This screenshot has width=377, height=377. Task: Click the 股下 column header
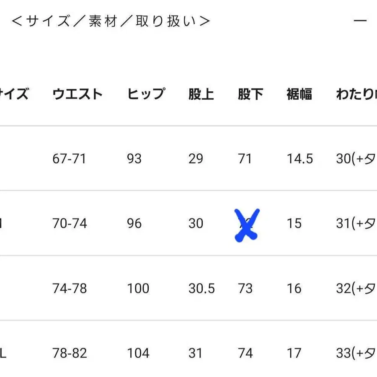(250, 94)
